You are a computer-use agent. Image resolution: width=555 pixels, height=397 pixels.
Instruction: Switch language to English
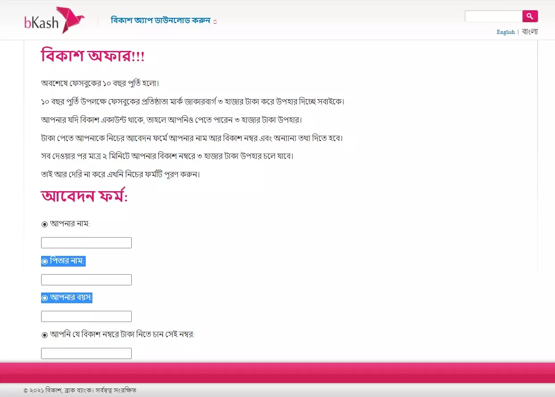click(x=505, y=32)
